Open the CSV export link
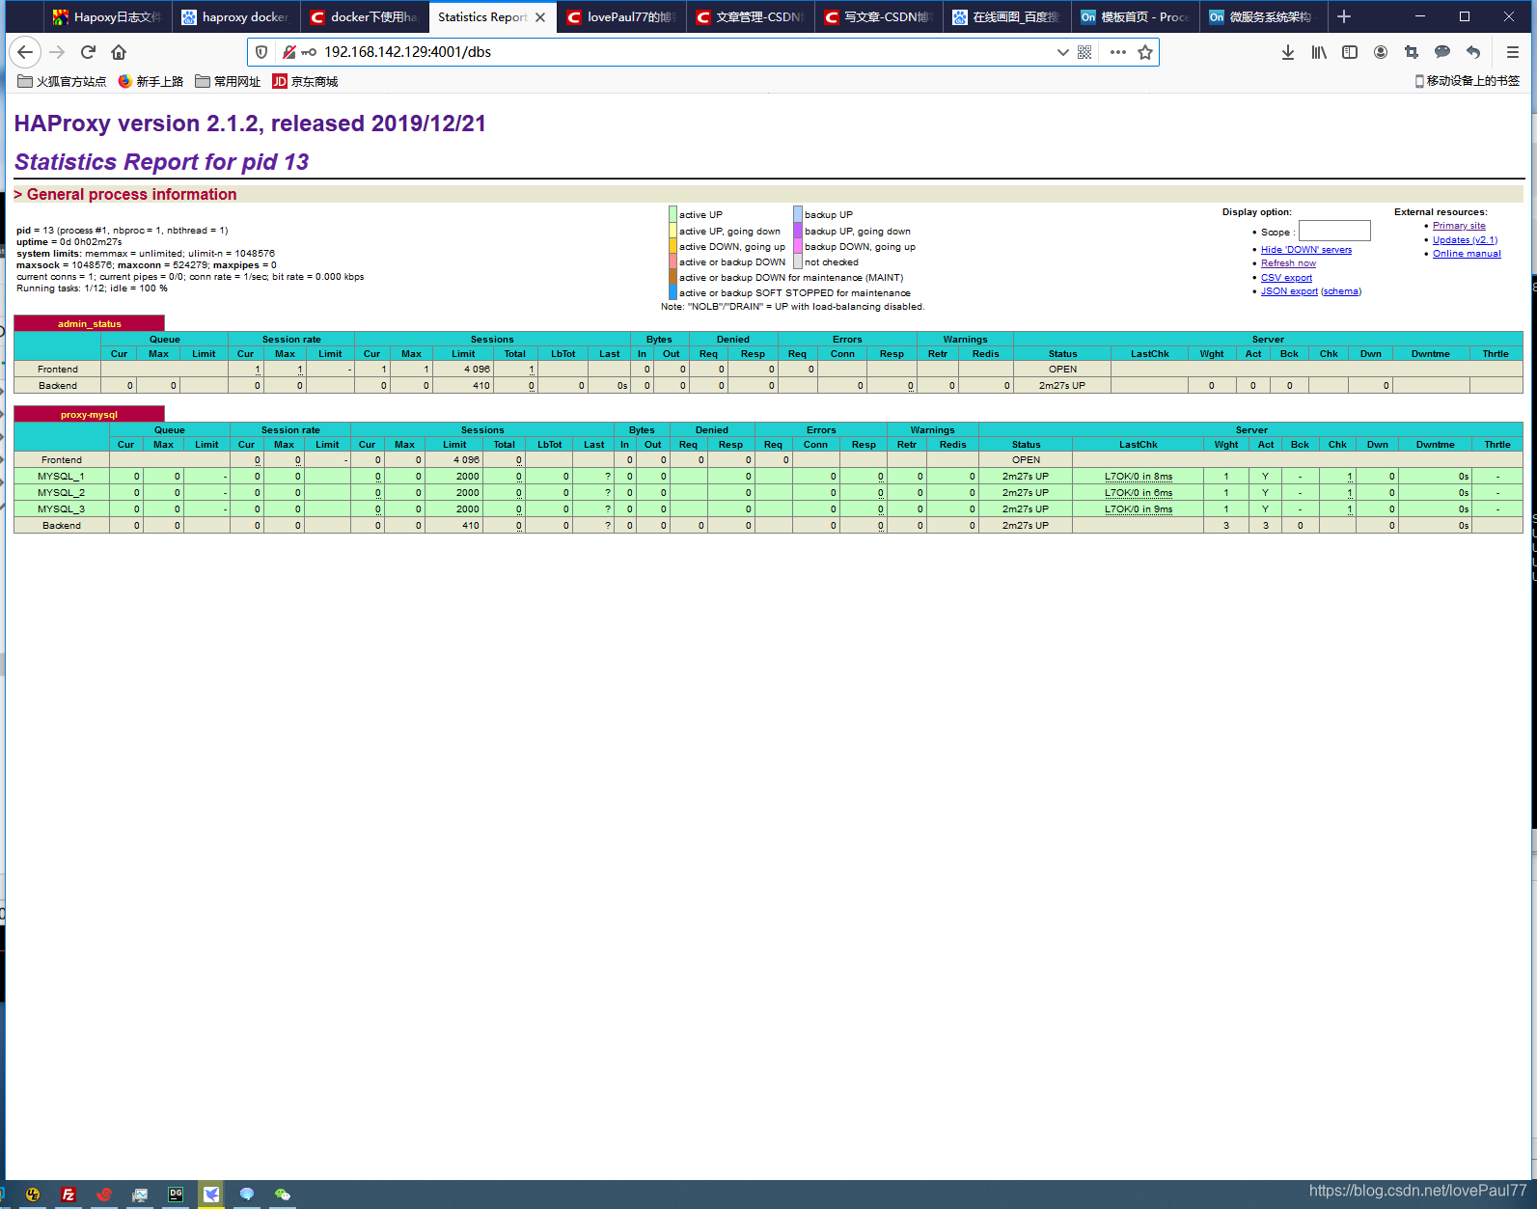Screen dimensions: 1537x1209 coord(1286,278)
